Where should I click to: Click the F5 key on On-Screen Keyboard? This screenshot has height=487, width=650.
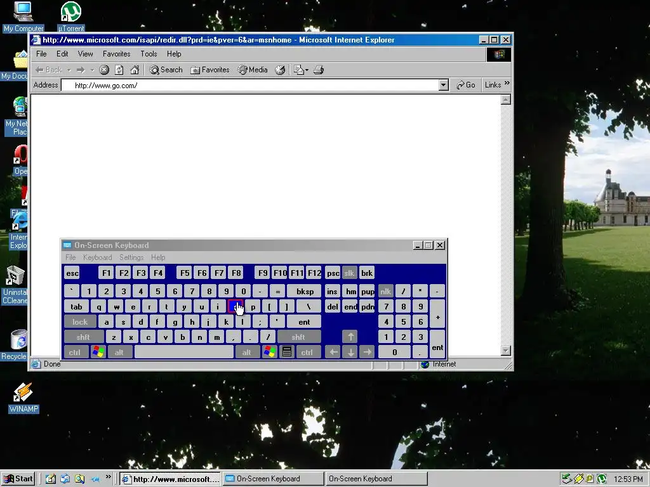pos(185,273)
